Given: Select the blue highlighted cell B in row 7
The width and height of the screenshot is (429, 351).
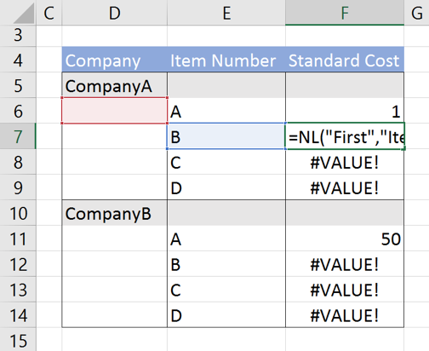Looking at the screenshot, I should pos(226,136).
